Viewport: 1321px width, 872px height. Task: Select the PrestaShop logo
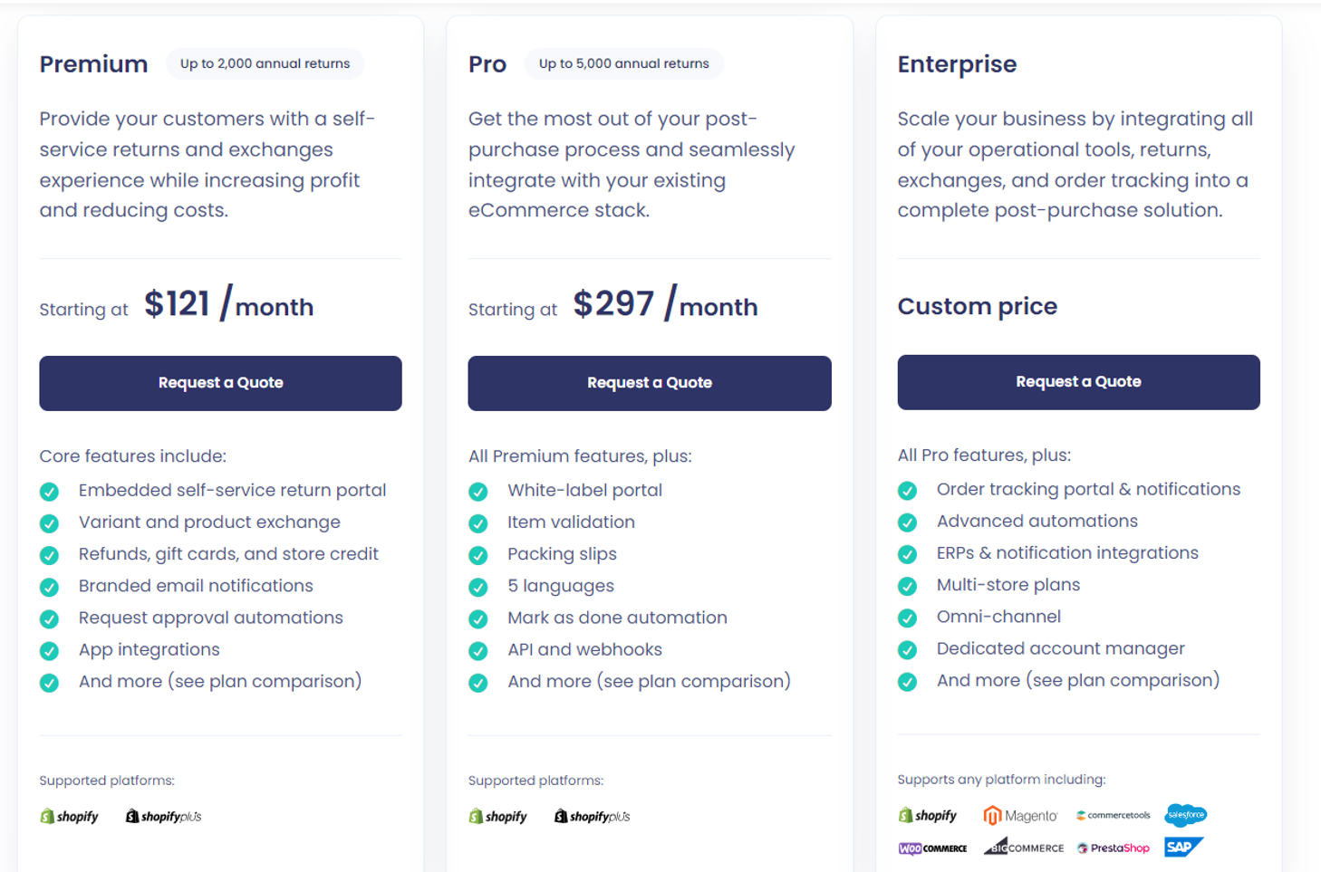1113,848
